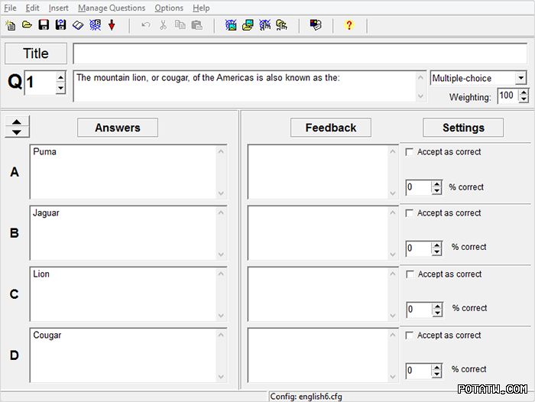Image resolution: width=535 pixels, height=402 pixels.
Task: Click into the Title text field
Action: click(x=300, y=53)
